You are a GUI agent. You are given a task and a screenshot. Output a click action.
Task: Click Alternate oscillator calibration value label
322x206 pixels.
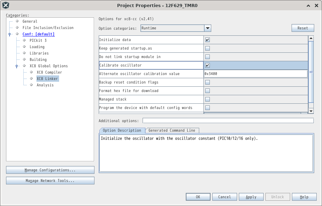[139, 74]
